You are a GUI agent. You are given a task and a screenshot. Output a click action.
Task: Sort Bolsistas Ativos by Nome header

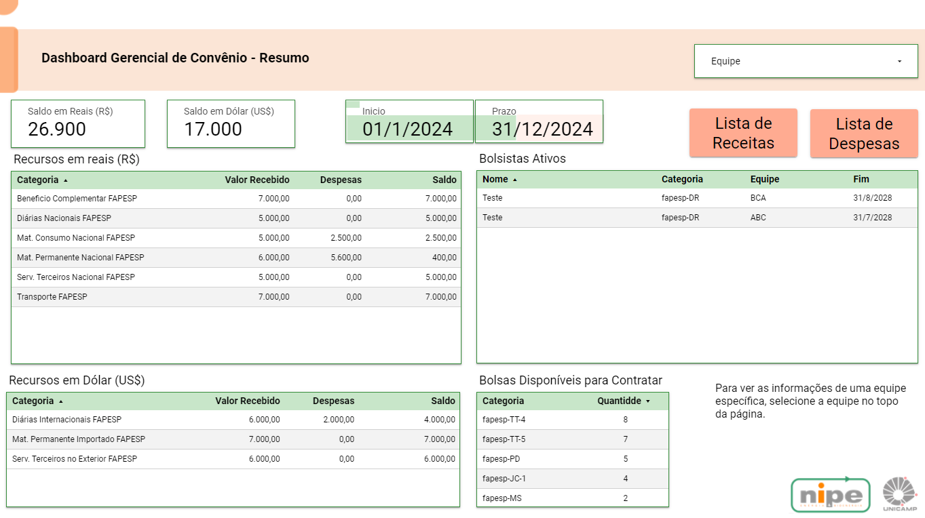click(499, 179)
